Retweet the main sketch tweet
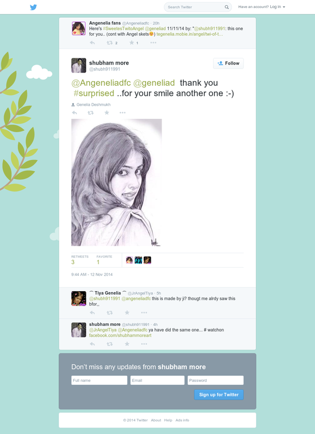Viewport: 315px width, 434px height. [x=90, y=113]
